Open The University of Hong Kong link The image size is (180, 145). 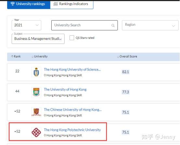[65, 89]
